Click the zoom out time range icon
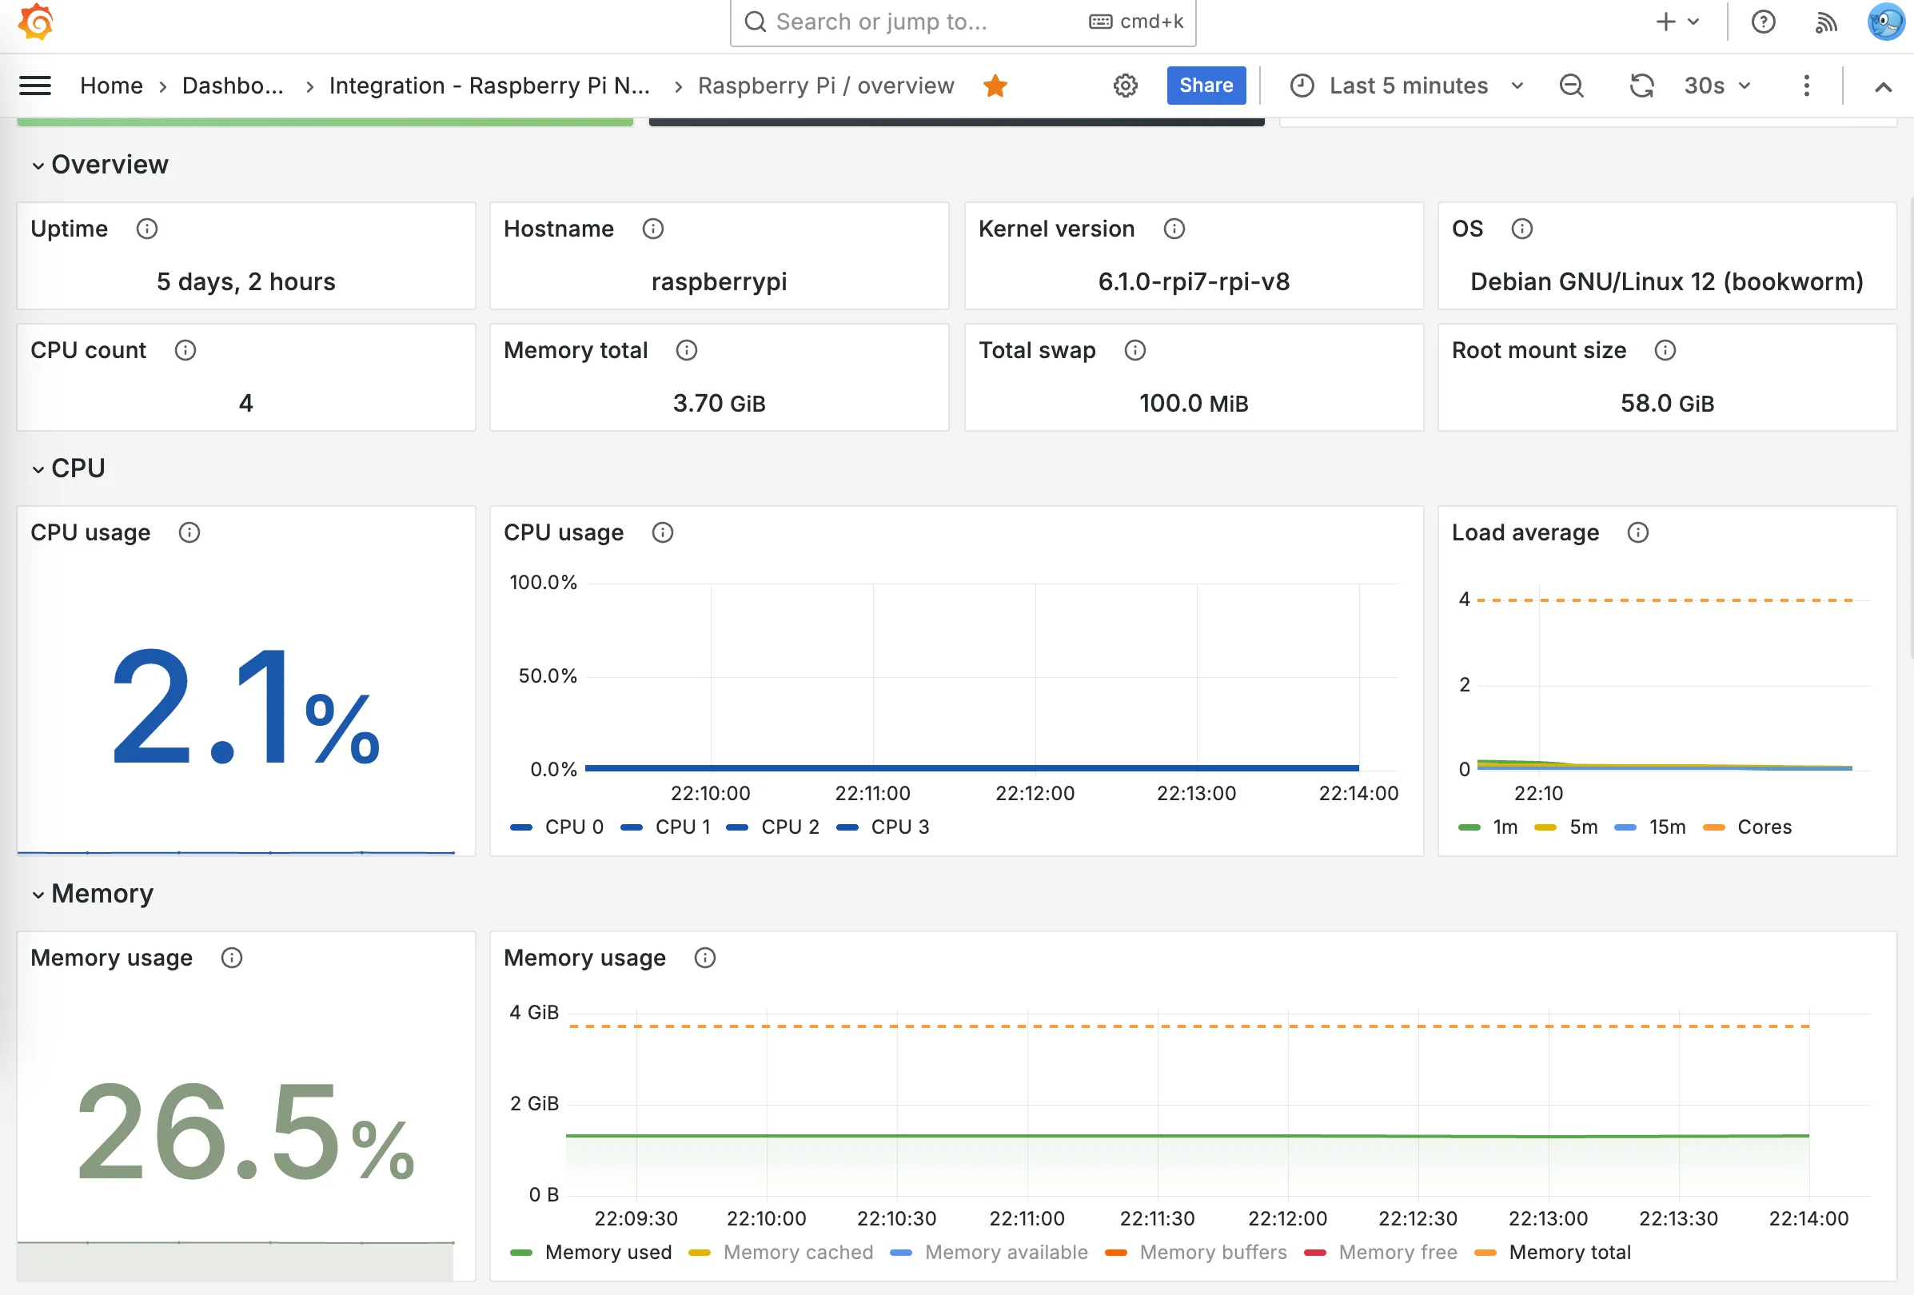 pyautogui.click(x=1570, y=86)
